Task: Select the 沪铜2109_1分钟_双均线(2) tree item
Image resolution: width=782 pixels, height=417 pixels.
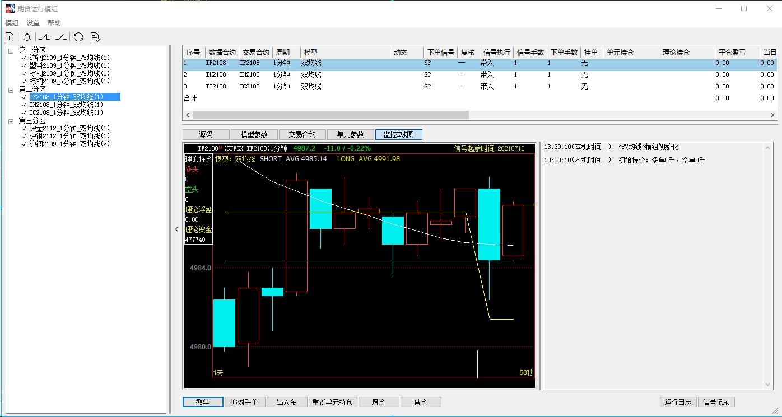Action: pyautogui.click(x=69, y=144)
